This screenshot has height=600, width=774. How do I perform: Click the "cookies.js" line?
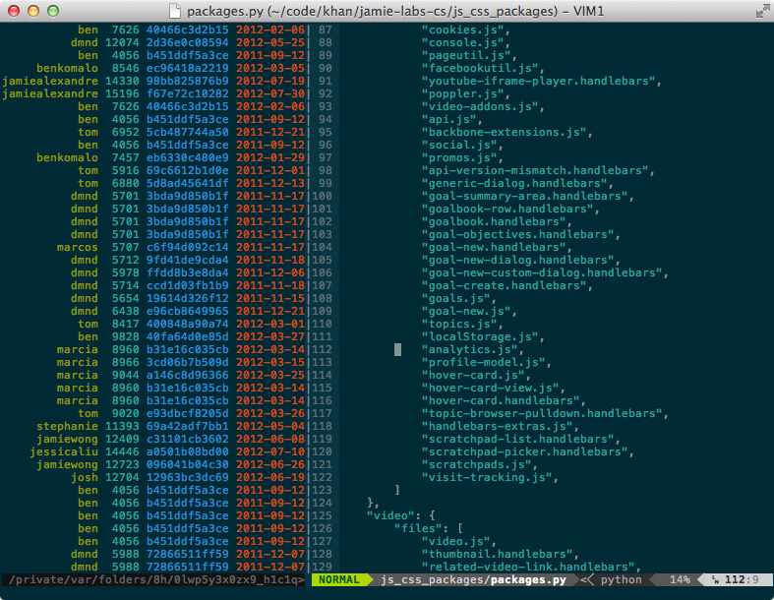(x=465, y=30)
